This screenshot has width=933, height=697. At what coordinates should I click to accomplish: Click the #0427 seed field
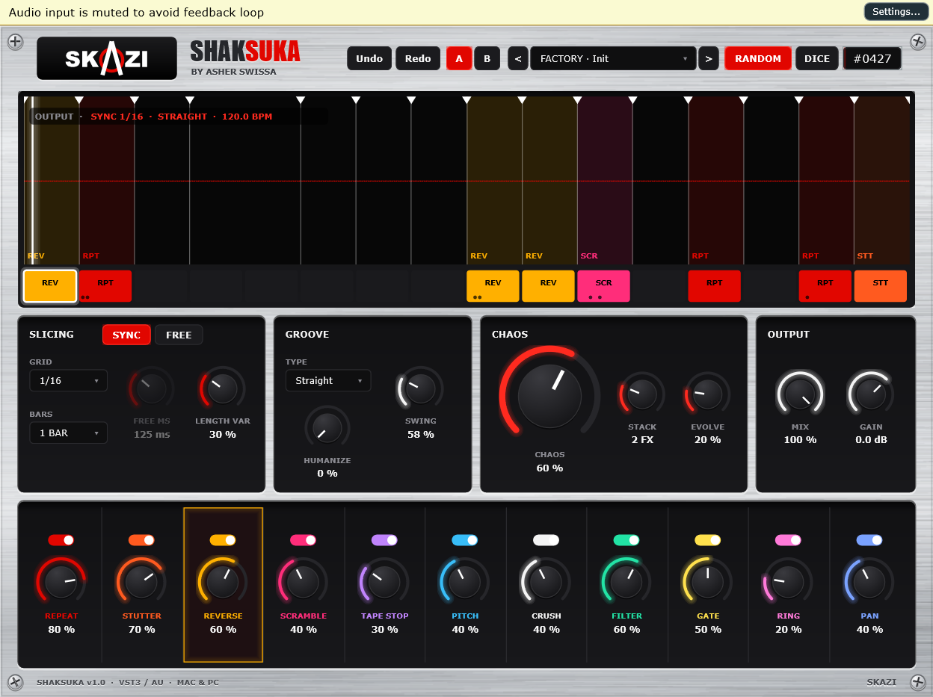pos(872,58)
